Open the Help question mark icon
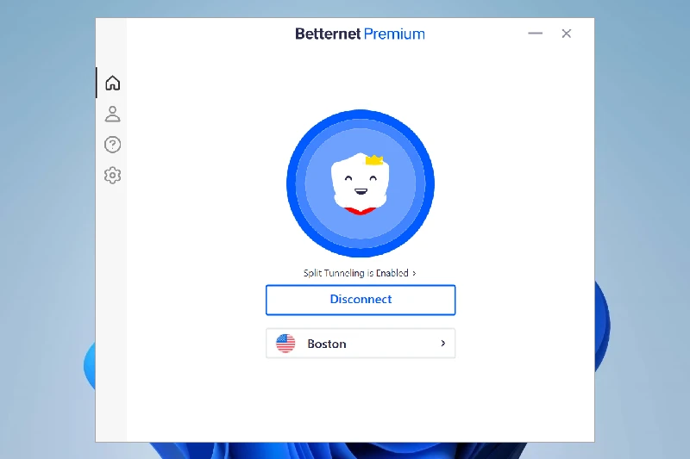Viewport: 690px width, 459px height. 113,145
